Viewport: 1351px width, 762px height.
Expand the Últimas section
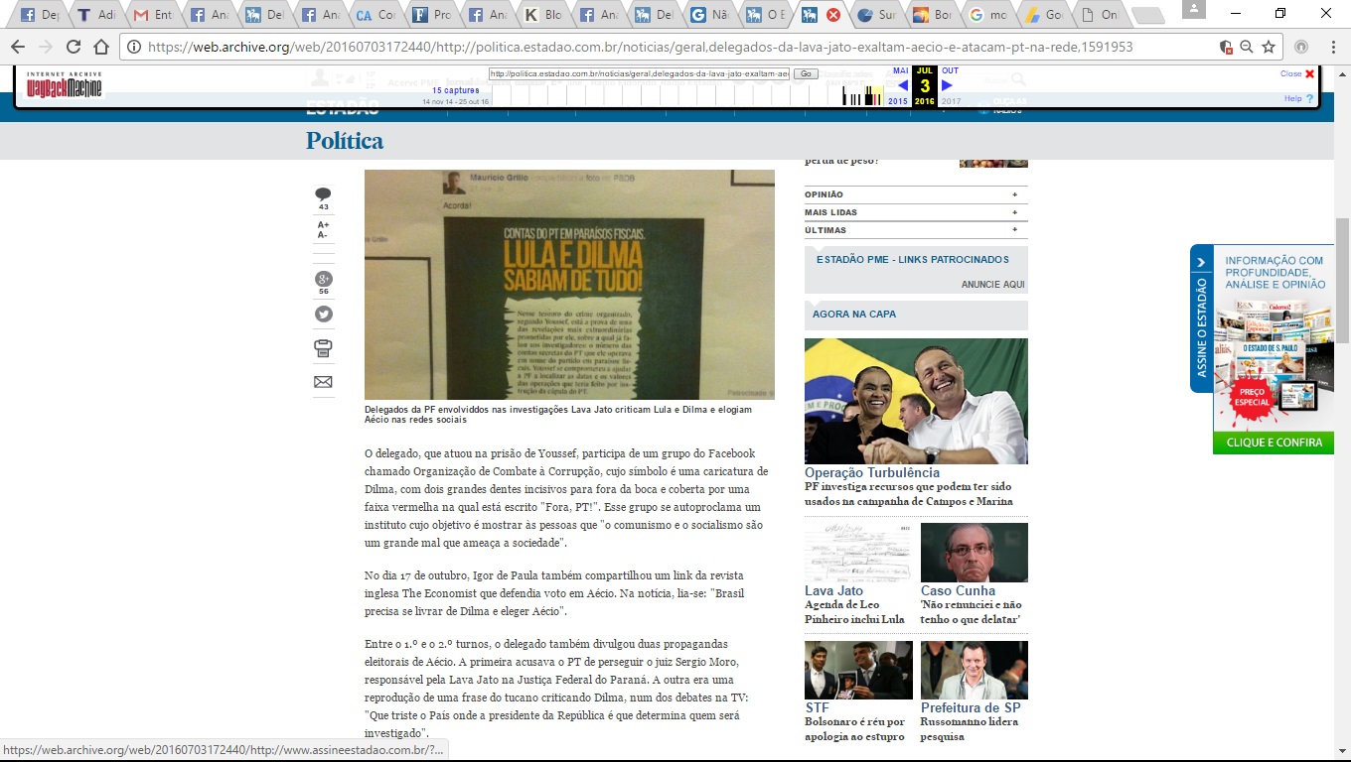pyautogui.click(x=1014, y=230)
